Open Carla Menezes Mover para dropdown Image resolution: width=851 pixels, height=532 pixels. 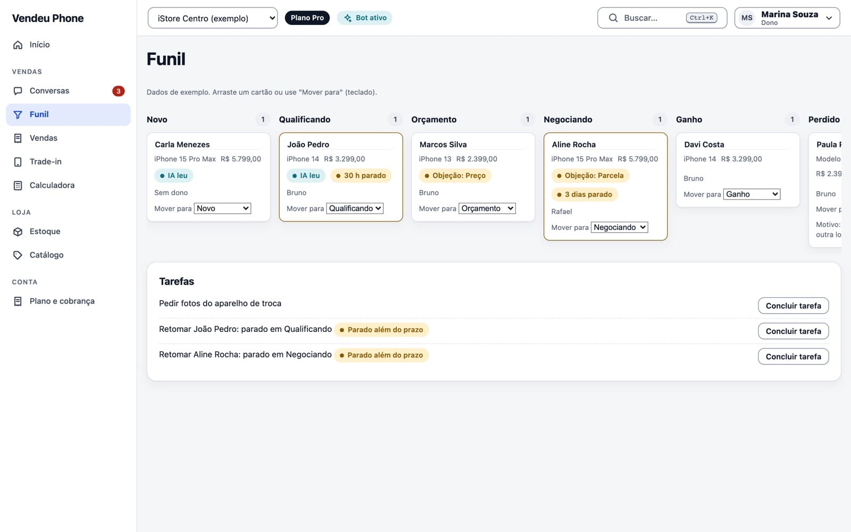point(222,209)
